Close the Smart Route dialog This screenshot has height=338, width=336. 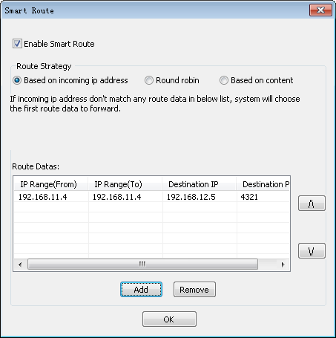pyautogui.click(x=320, y=10)
